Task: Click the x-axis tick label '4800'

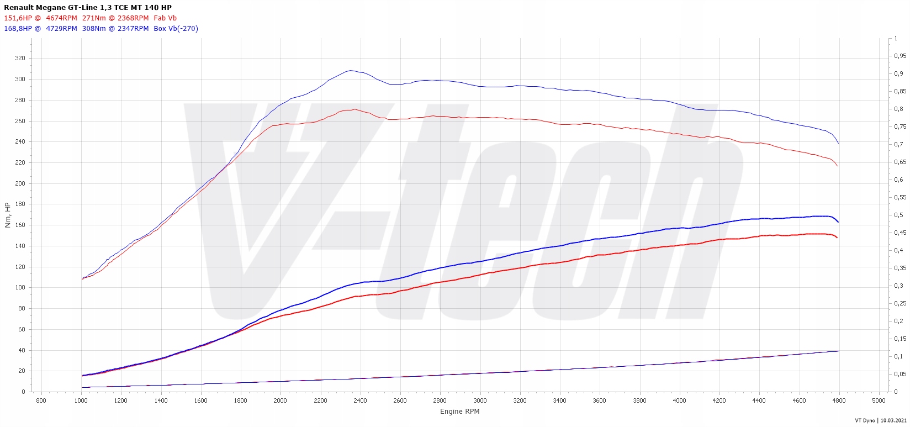Action: pos(839,401)
